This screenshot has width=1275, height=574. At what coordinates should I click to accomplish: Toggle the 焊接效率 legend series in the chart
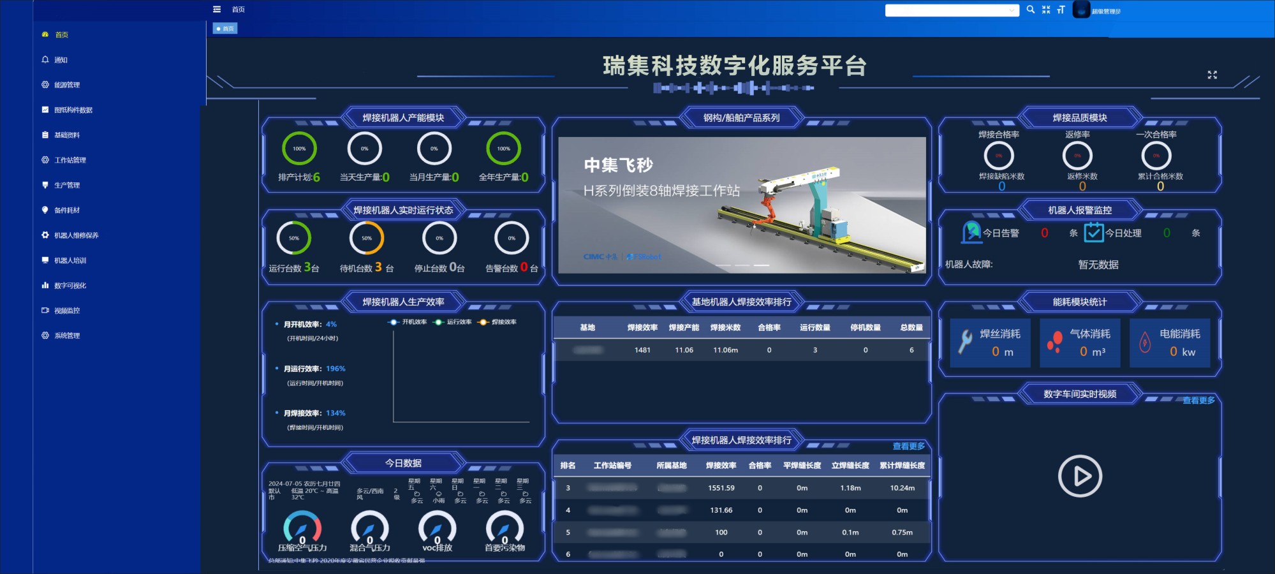click(x=497, y=322)
